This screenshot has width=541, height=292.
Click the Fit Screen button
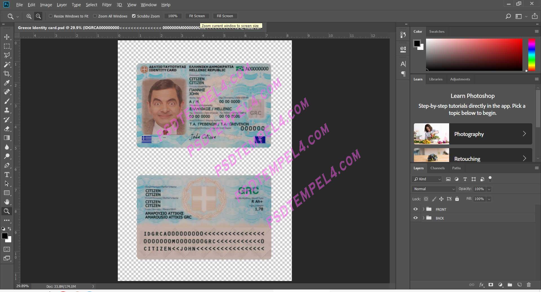tap(197, 16)
